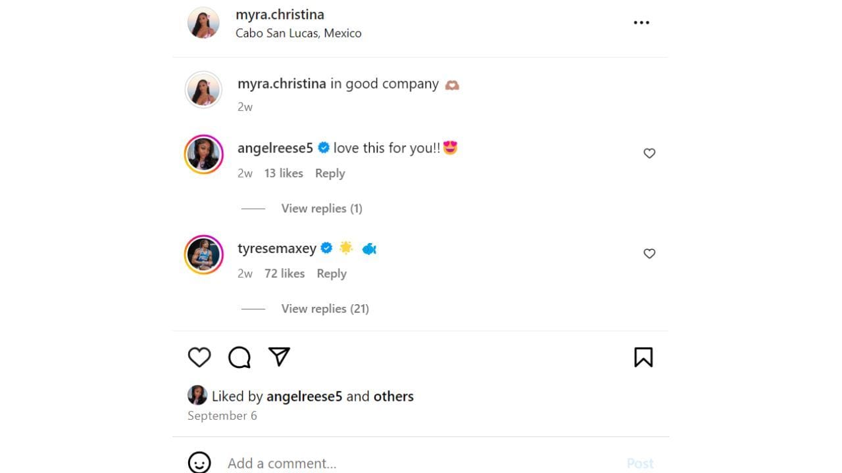This screenshot has width=842, height=473.
Task: Like angelreese5's comment with the heart toggle
Action: [649, 153]
